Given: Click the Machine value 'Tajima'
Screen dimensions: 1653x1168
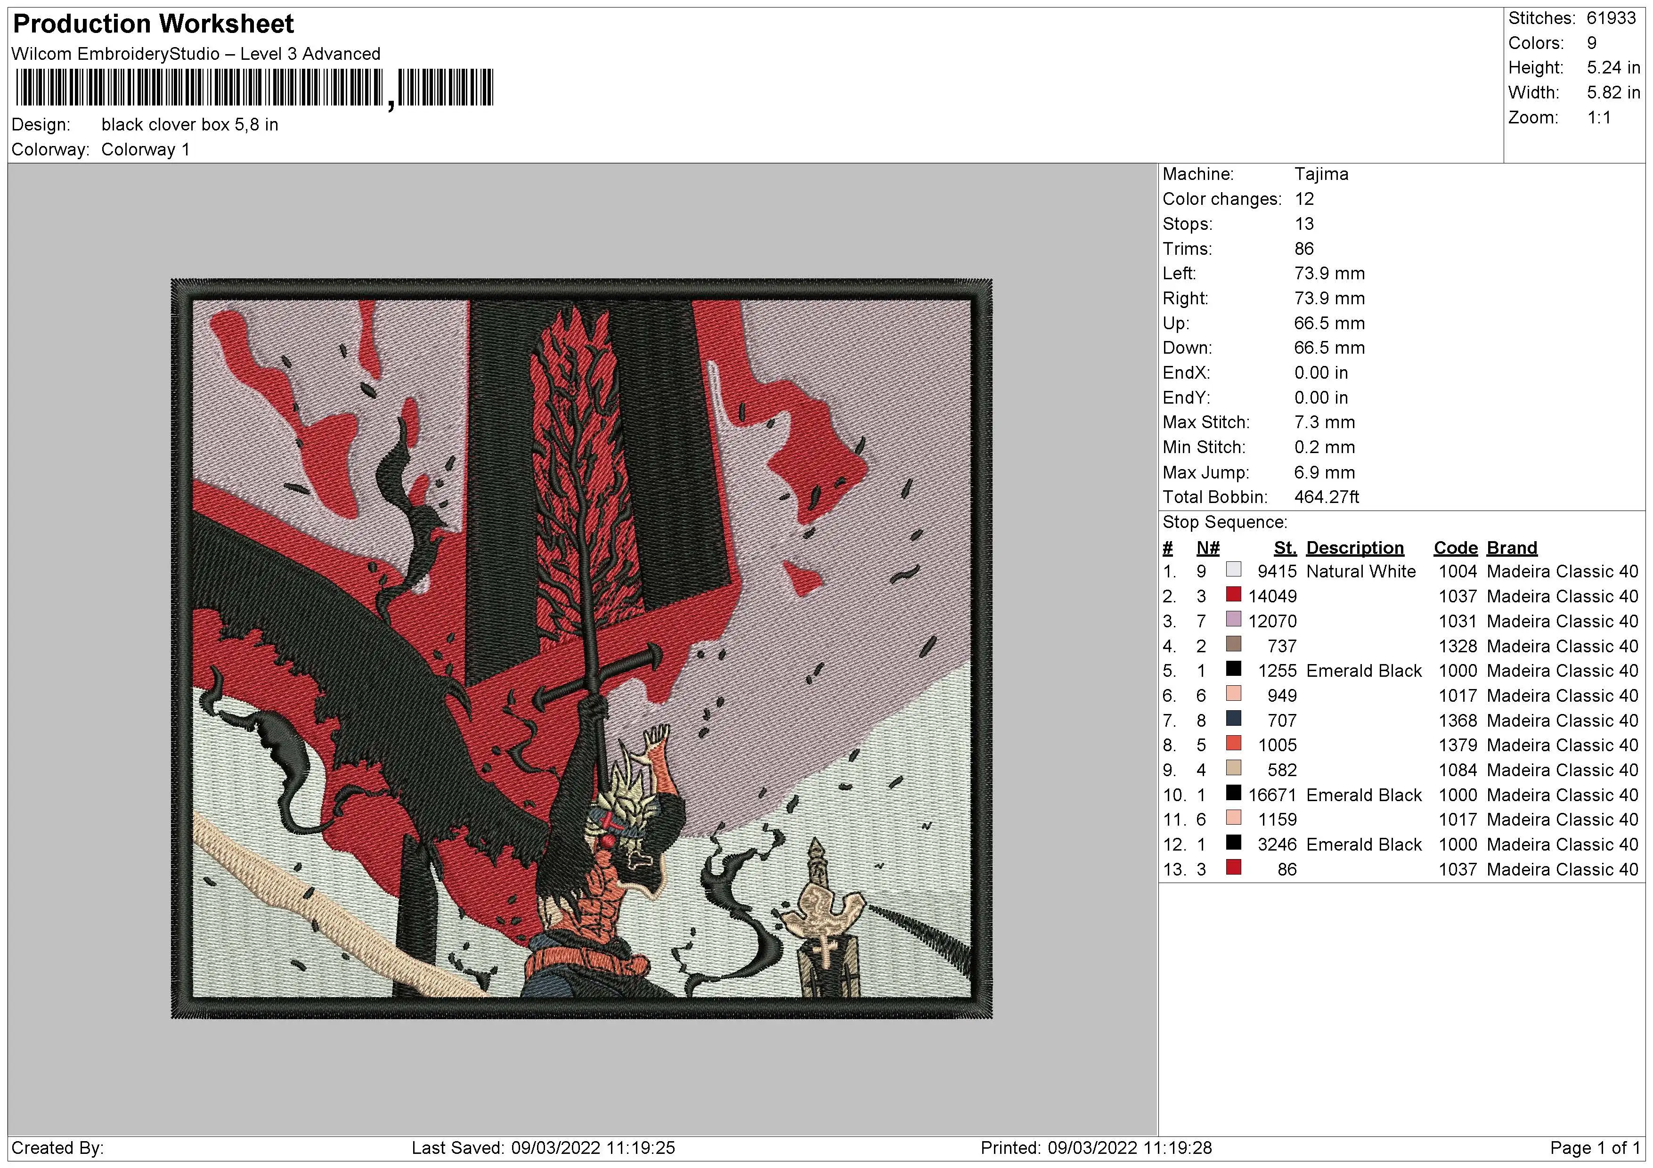Looking at the screenshot, I should [x=1321, y=174].
